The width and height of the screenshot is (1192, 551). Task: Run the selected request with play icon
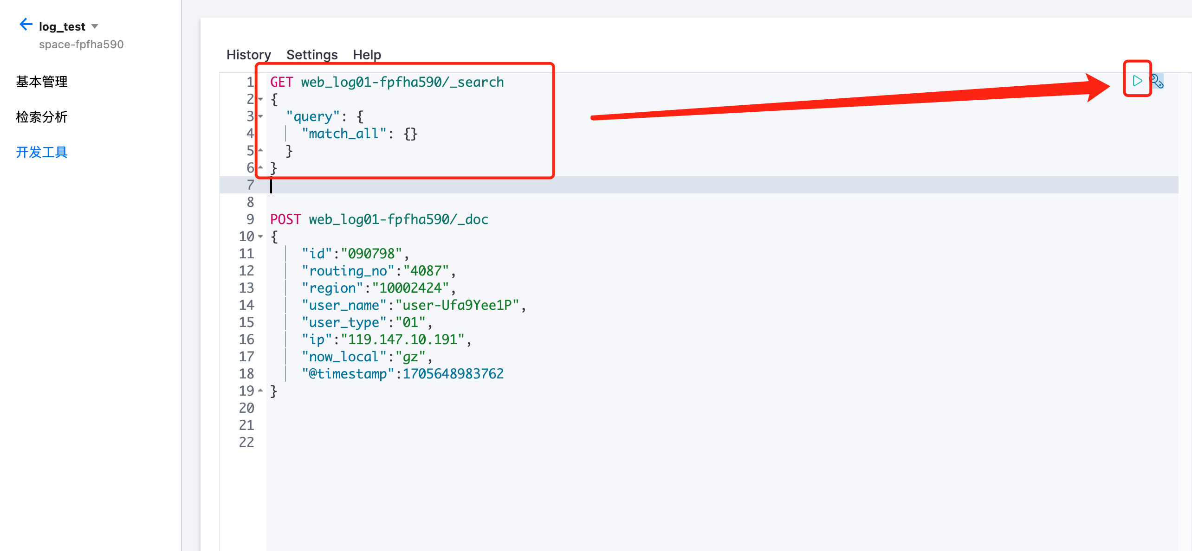(1137, 81)
